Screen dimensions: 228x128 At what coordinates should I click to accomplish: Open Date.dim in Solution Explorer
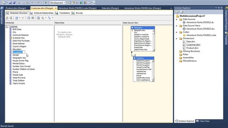pyautogui.click(x=191, y=42)
